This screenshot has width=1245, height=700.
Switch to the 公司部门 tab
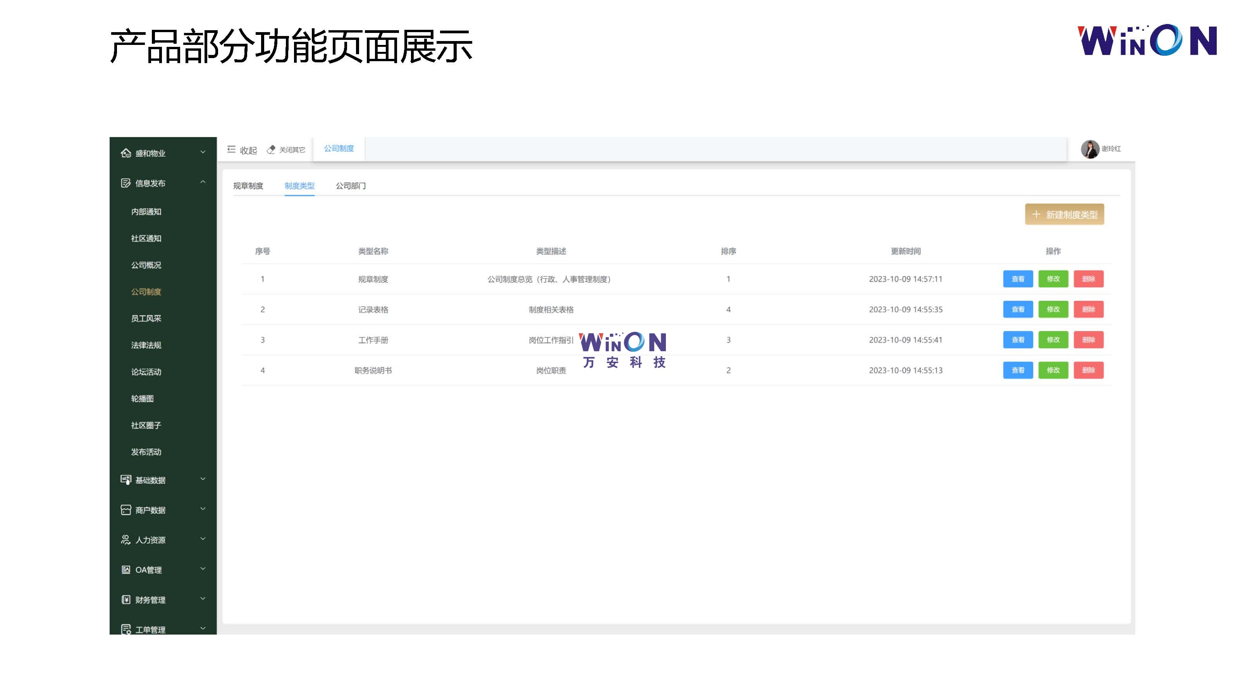tap(351, 186)
